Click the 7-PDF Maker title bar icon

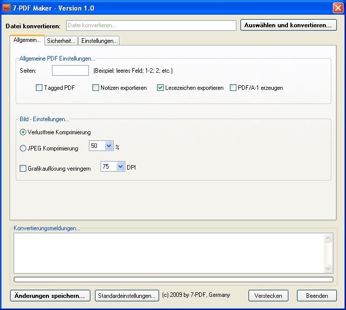(x=7, y=8)
